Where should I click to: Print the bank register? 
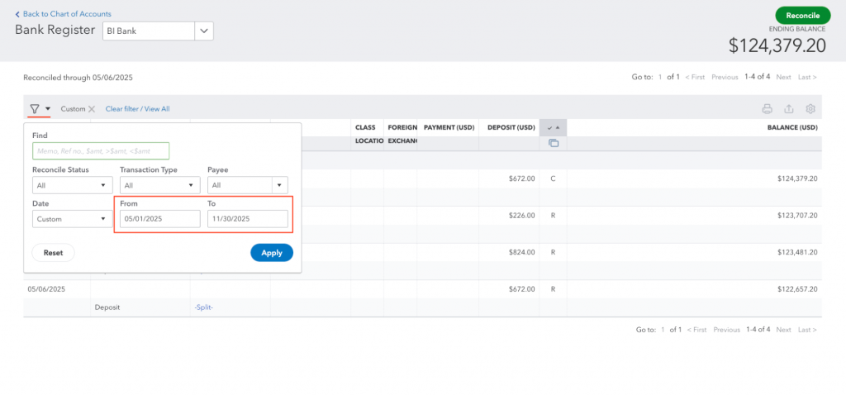click(767, 109)
